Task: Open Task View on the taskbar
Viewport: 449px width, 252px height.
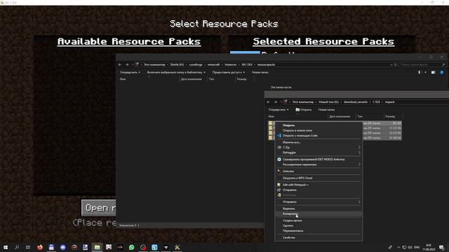Action: click(x=28, y=247)
